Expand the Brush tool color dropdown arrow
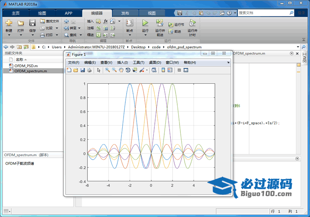This screenshot has width=310, height=217. (x=147, y=70)
